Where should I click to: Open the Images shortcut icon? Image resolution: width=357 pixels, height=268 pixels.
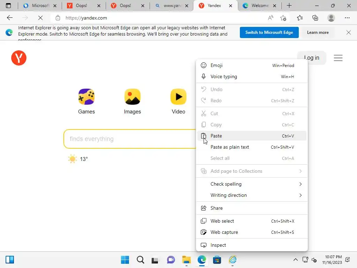132,97
